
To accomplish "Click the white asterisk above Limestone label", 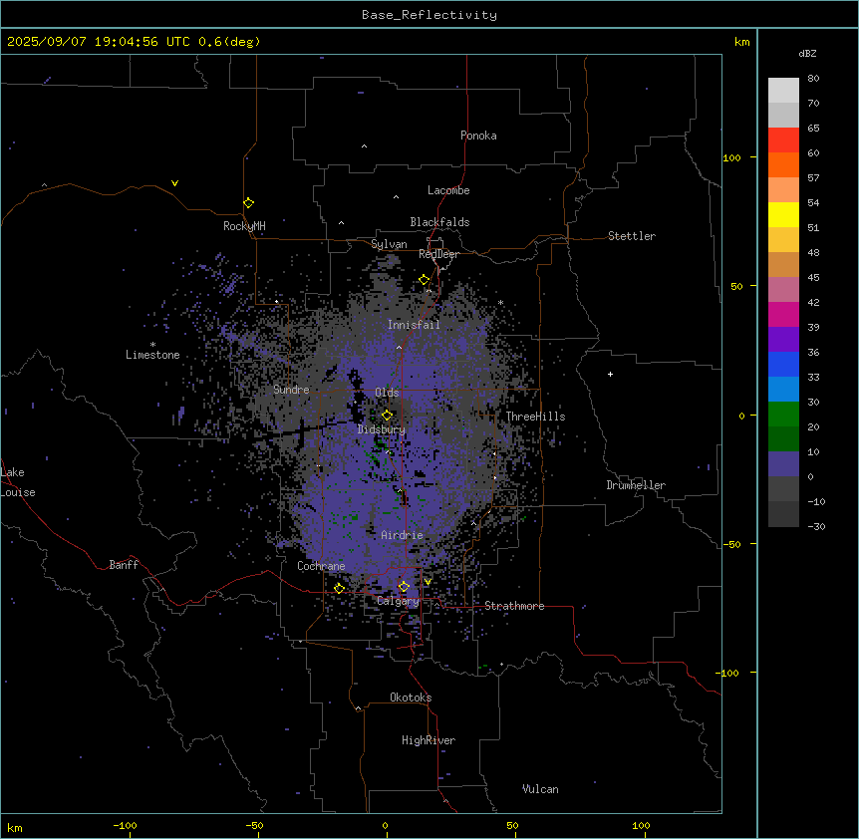I will click(152, 345).
